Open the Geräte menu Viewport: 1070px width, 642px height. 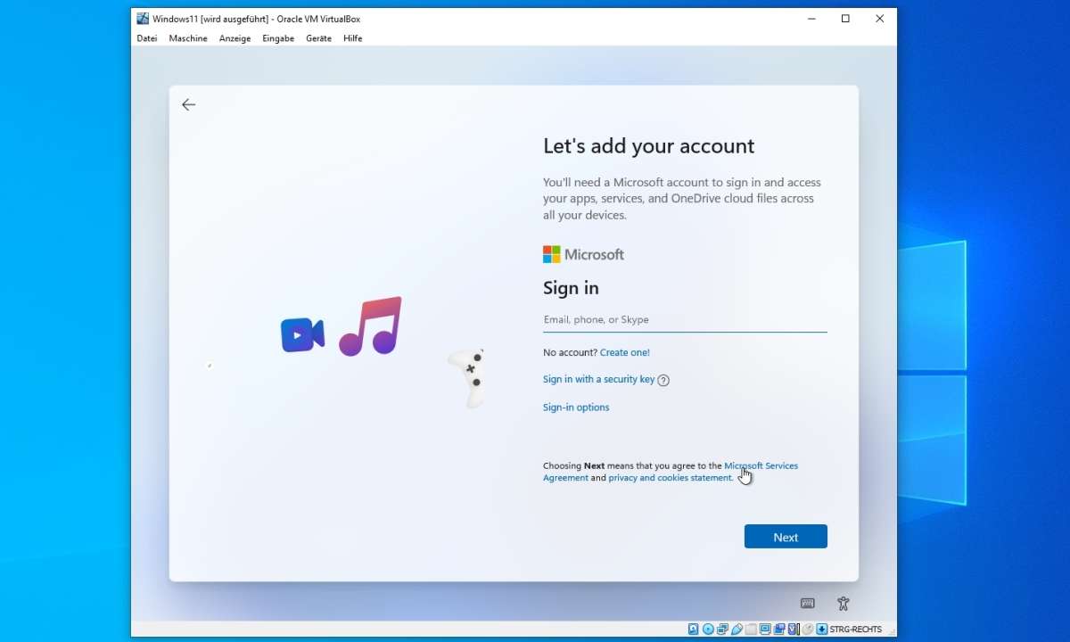click(x=318, y=38)
